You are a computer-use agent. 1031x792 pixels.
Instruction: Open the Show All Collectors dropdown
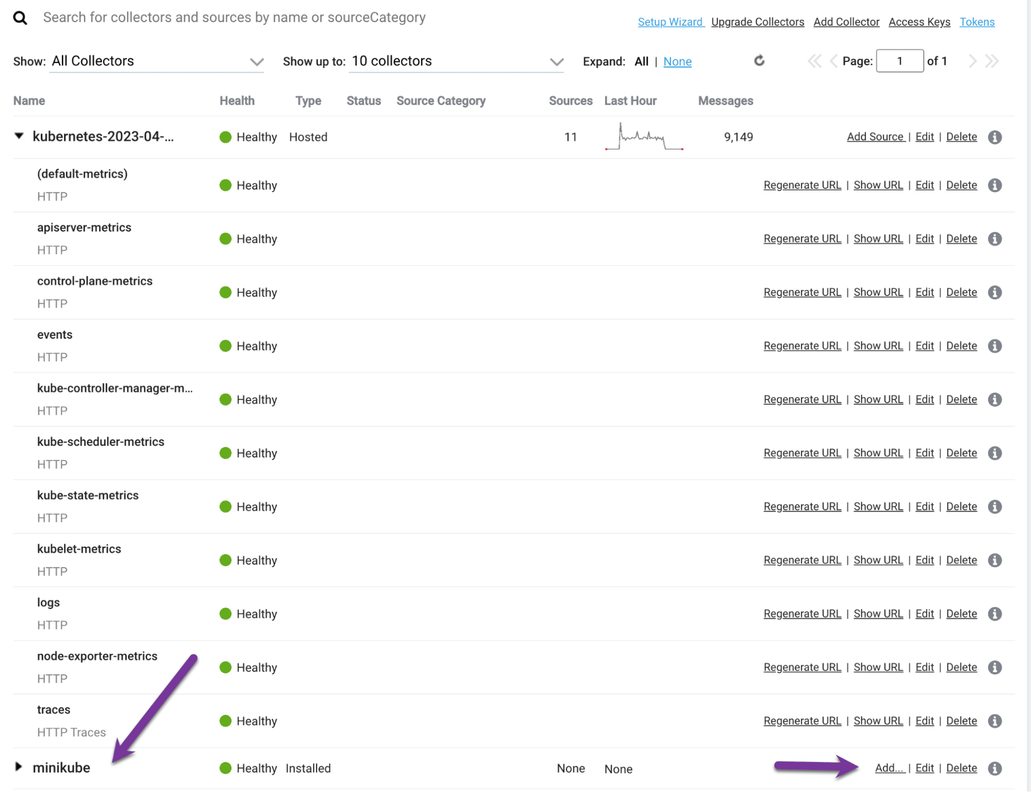point(156,61)
